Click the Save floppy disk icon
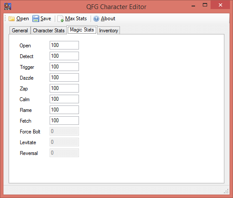 tap(36, 19)
